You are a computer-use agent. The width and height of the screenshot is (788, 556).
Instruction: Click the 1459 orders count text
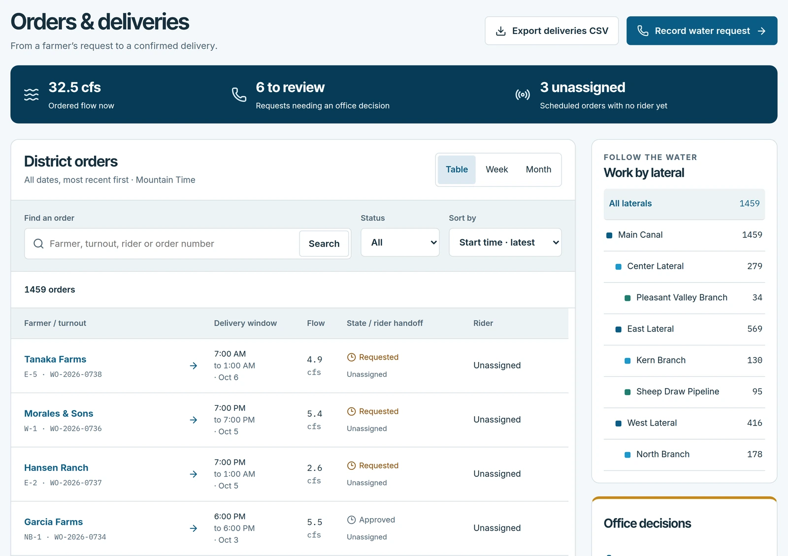[x=50, y=290]
